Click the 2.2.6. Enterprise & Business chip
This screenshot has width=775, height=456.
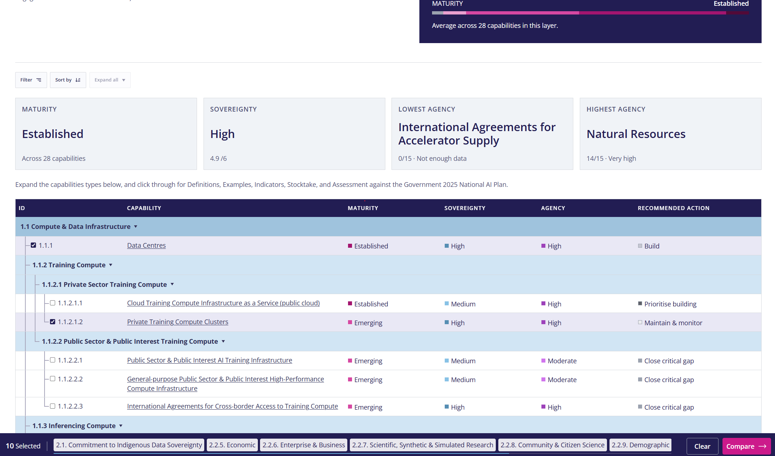pos(304,445)
